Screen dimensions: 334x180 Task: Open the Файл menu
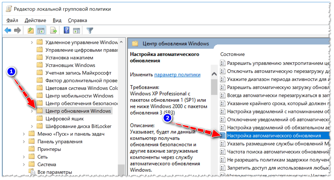12,20
